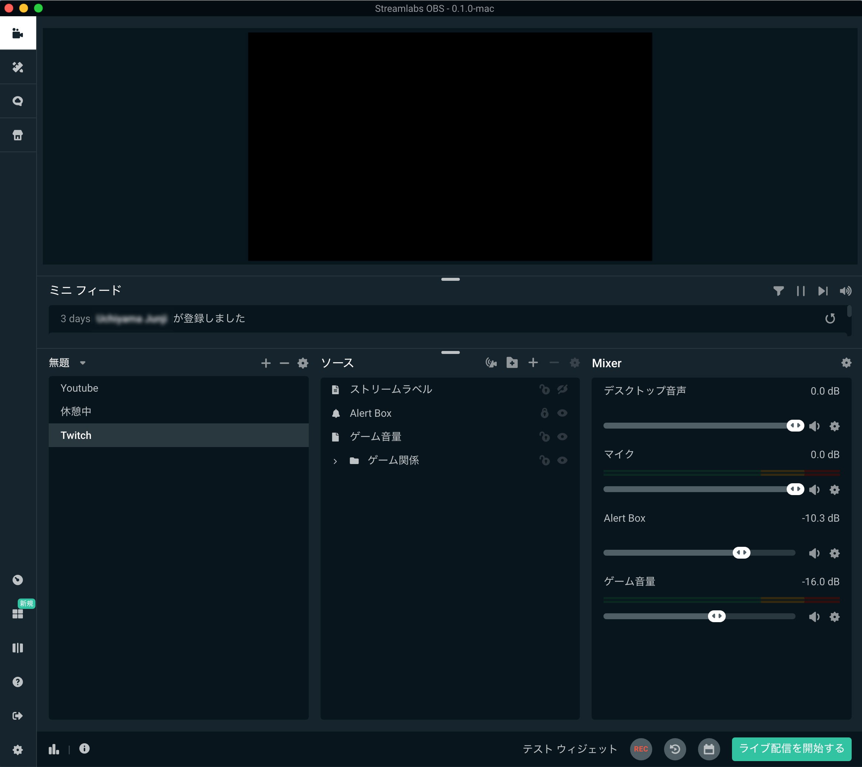This screenshot has width=862, height=767.
Task: Click ライブ配信を開始する button
Action: (x=791, y=749)
